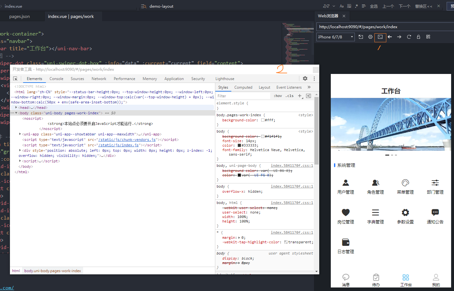Open 参数设置 gear icon

click(405, 212)
